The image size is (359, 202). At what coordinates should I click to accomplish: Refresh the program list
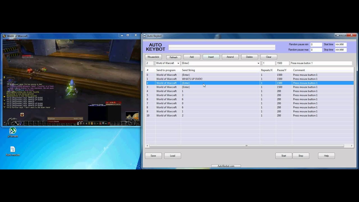pyautogui.click(x=173, y=57)
